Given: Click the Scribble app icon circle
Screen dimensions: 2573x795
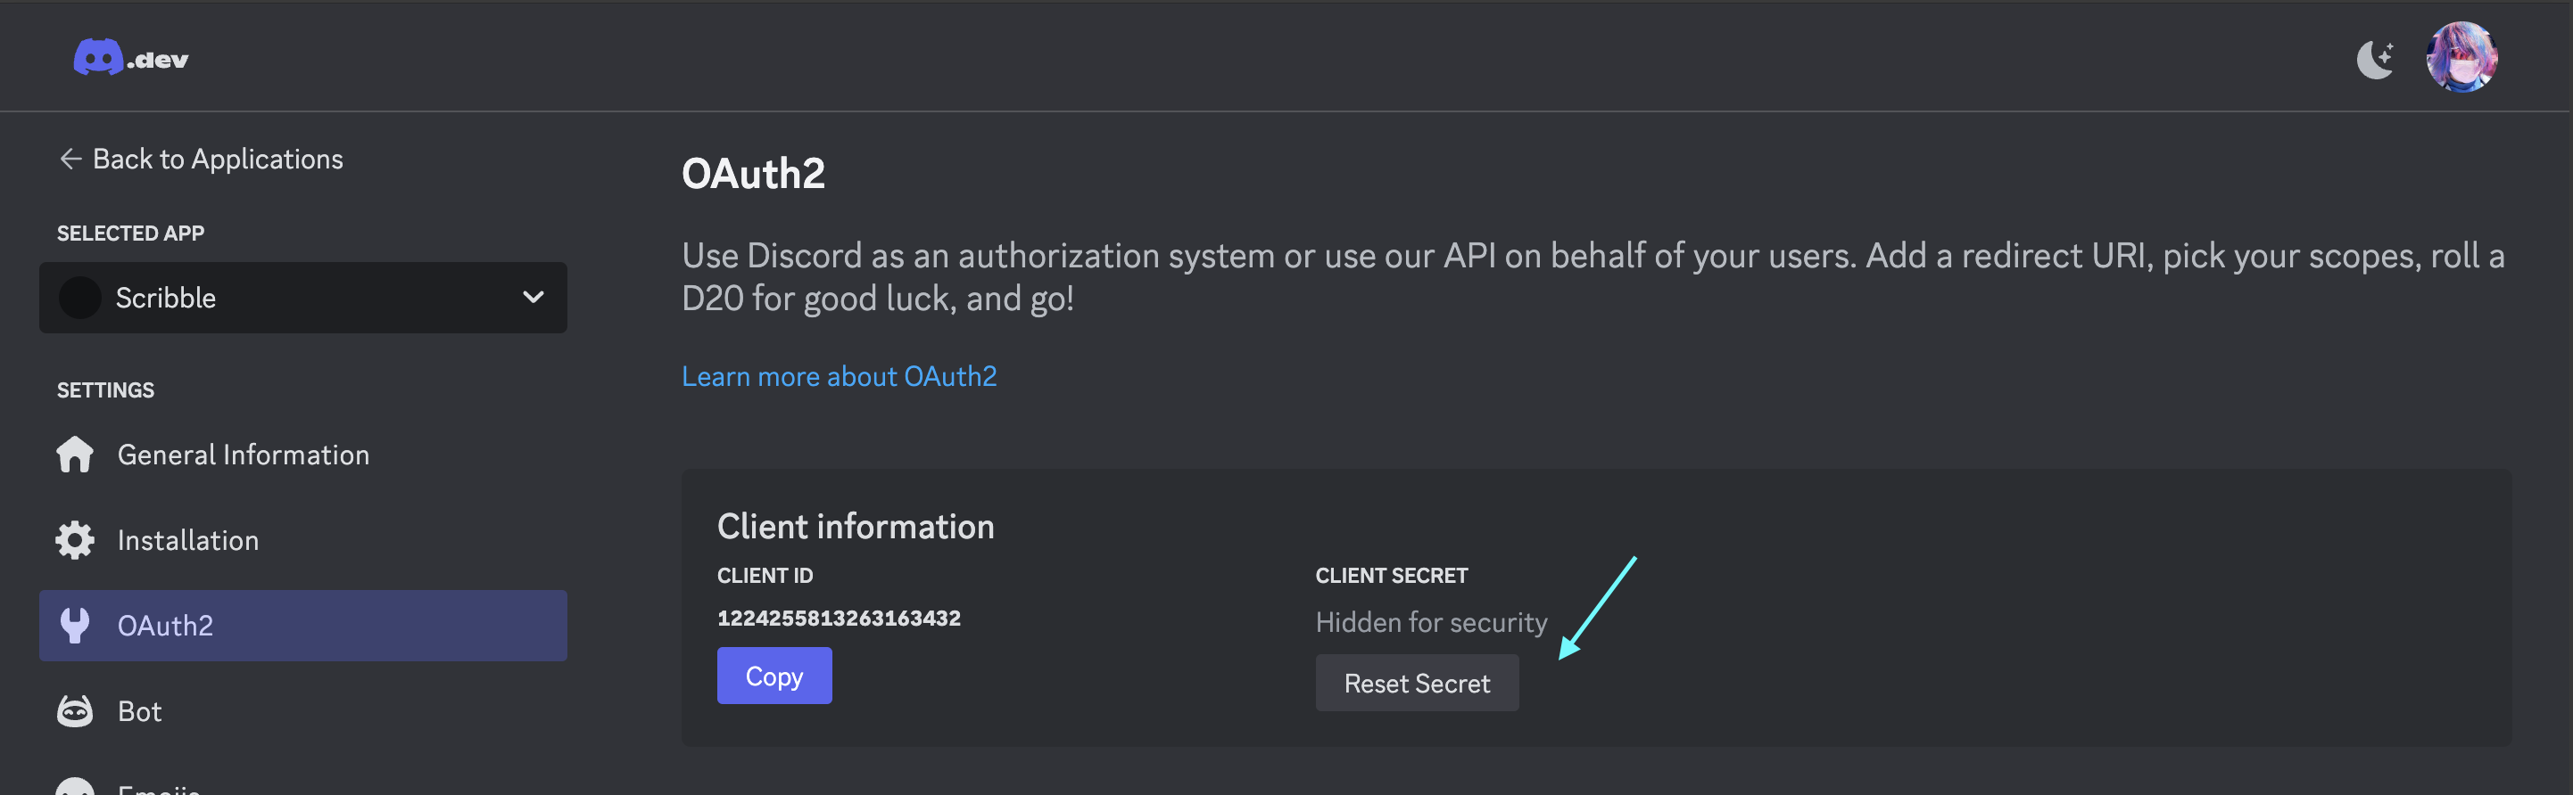Looking at the screenshot, I should click(x=80, y=298).
